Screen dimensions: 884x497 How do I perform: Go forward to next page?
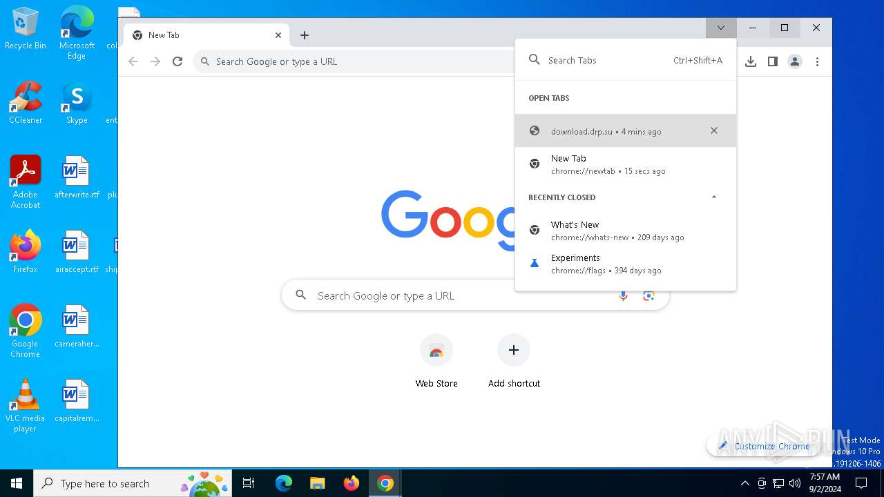pos(155,61)
